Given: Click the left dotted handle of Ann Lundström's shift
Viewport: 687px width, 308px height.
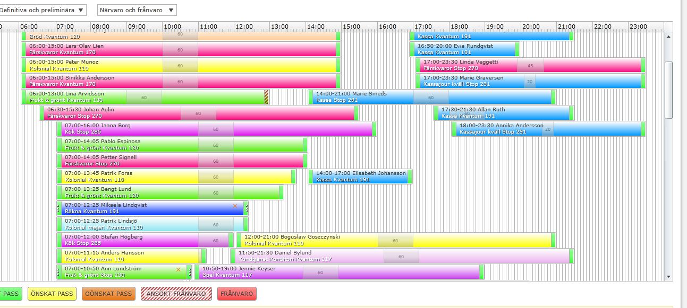Looking at the screenshot, I should 59,272.
